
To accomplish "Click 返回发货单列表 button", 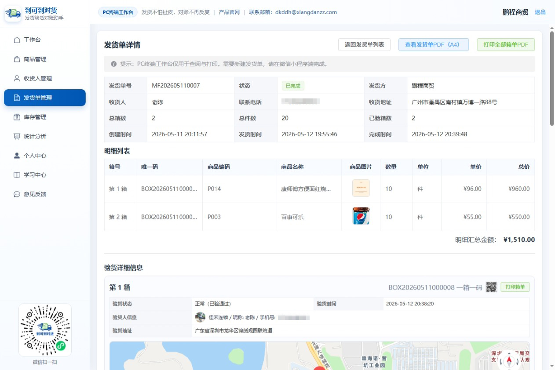I will point(364,45).
